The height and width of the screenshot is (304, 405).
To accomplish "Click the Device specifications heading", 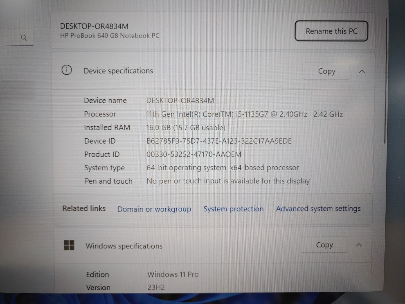I will 118,71.
